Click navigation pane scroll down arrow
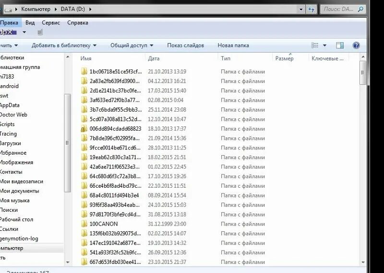Viewport: 384px width, 273px height. point(68,262)
